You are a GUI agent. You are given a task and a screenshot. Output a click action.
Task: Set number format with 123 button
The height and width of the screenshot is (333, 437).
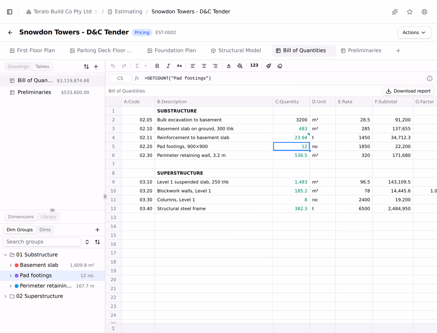point(254,65)
